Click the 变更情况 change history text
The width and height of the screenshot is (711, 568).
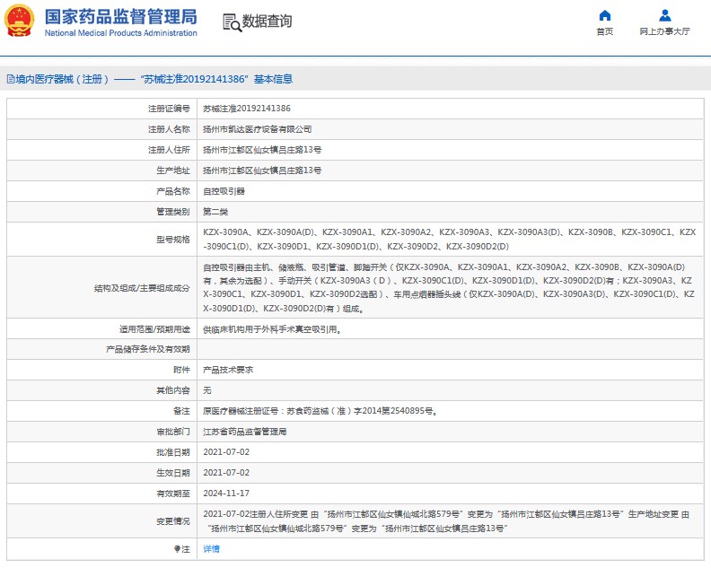tap(446, 520)
